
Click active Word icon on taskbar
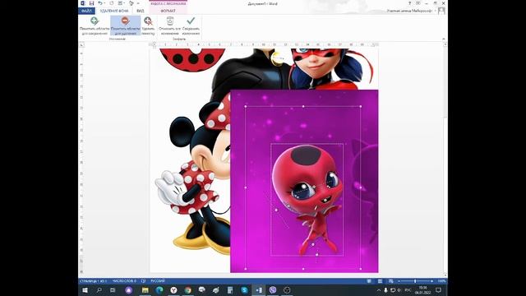[x=259, y=290]
